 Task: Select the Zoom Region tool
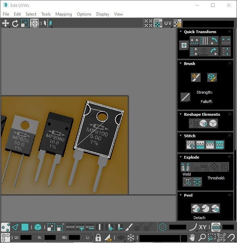point(212,237)
